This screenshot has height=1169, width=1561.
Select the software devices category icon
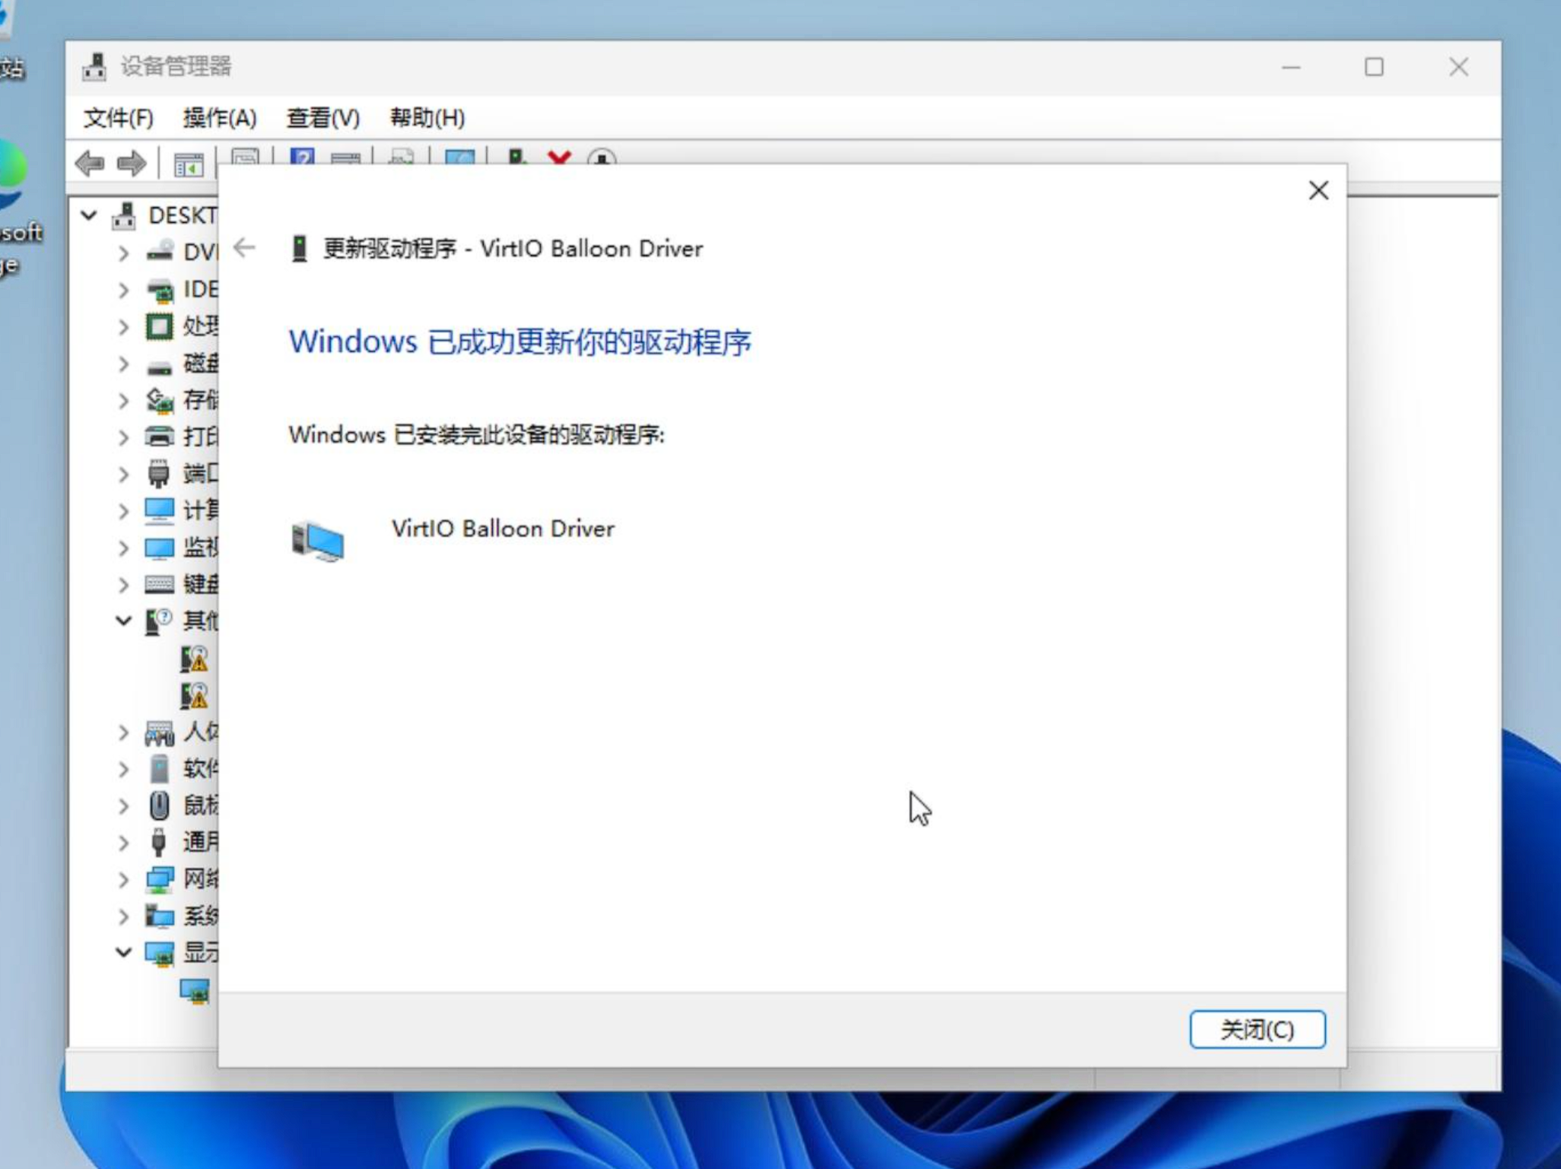[x=160, y=768]
